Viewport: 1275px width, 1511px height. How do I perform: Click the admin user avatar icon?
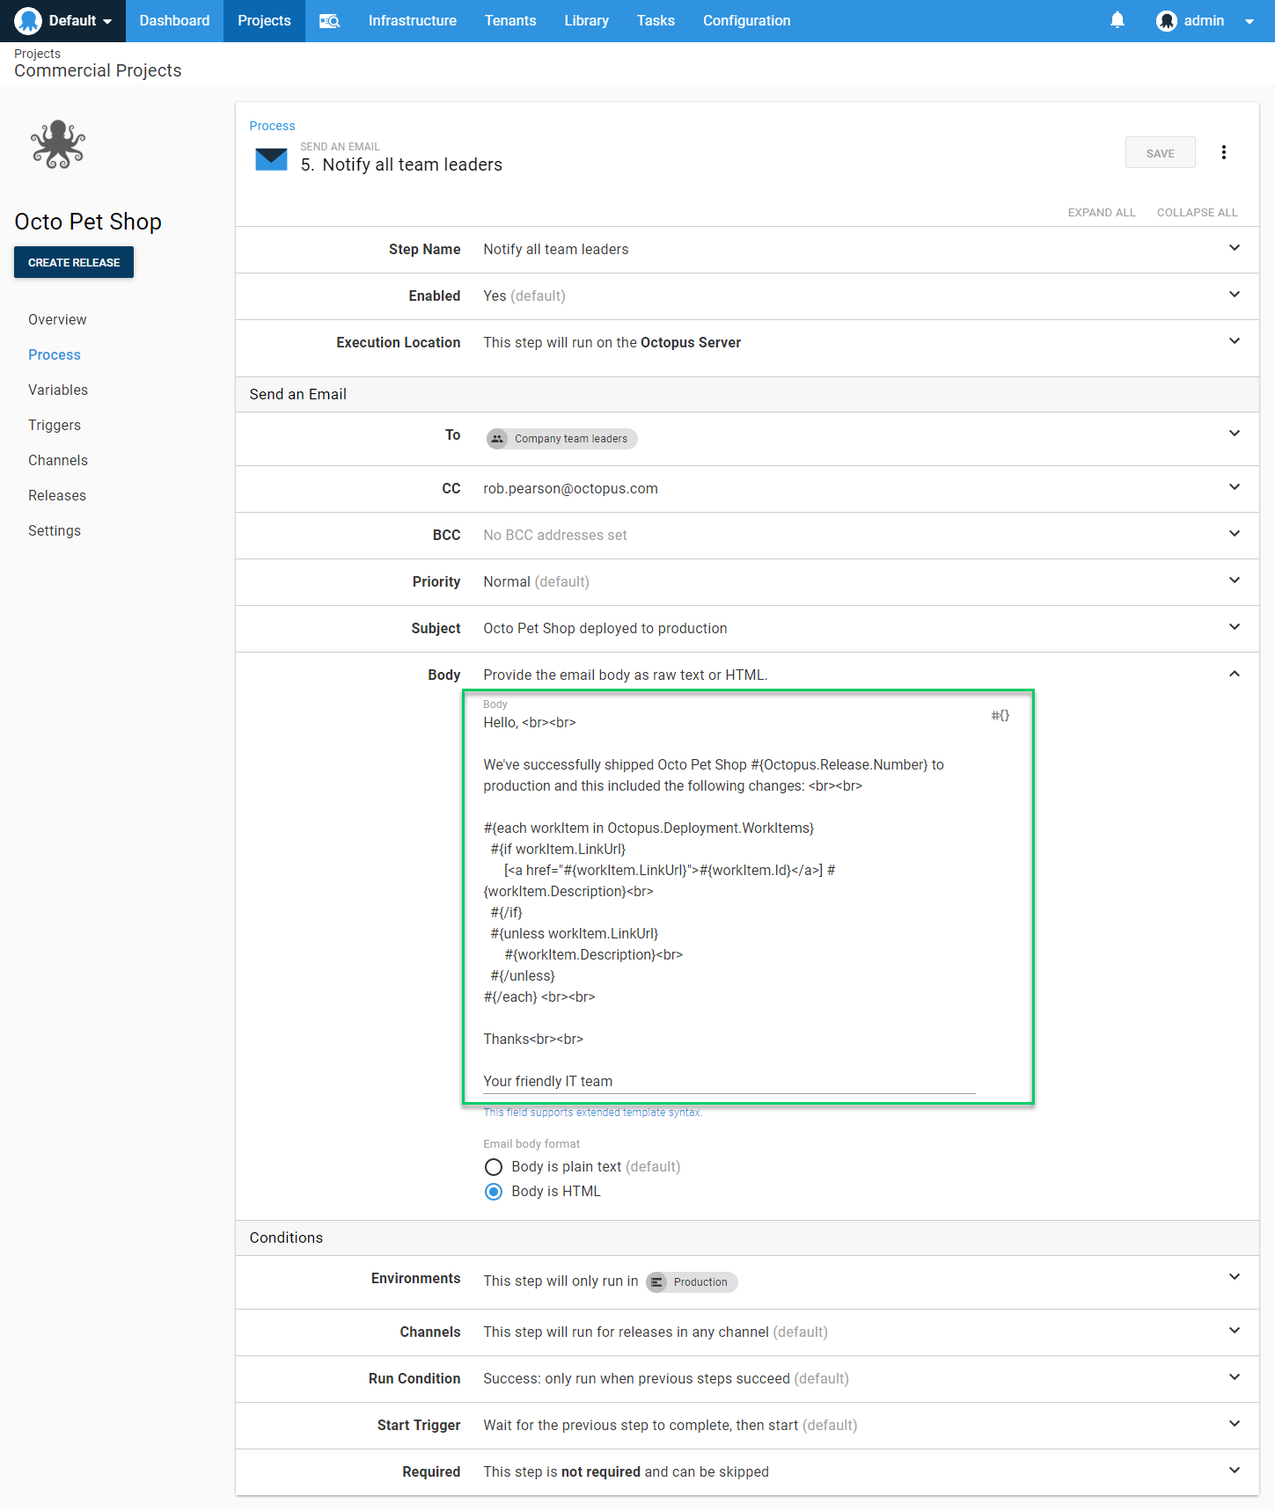(1167, 21)
